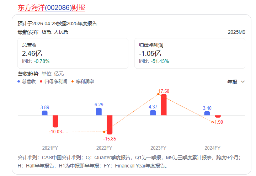Click the 2023FY axis label
256x176 pixels.
tap(158, 148)
